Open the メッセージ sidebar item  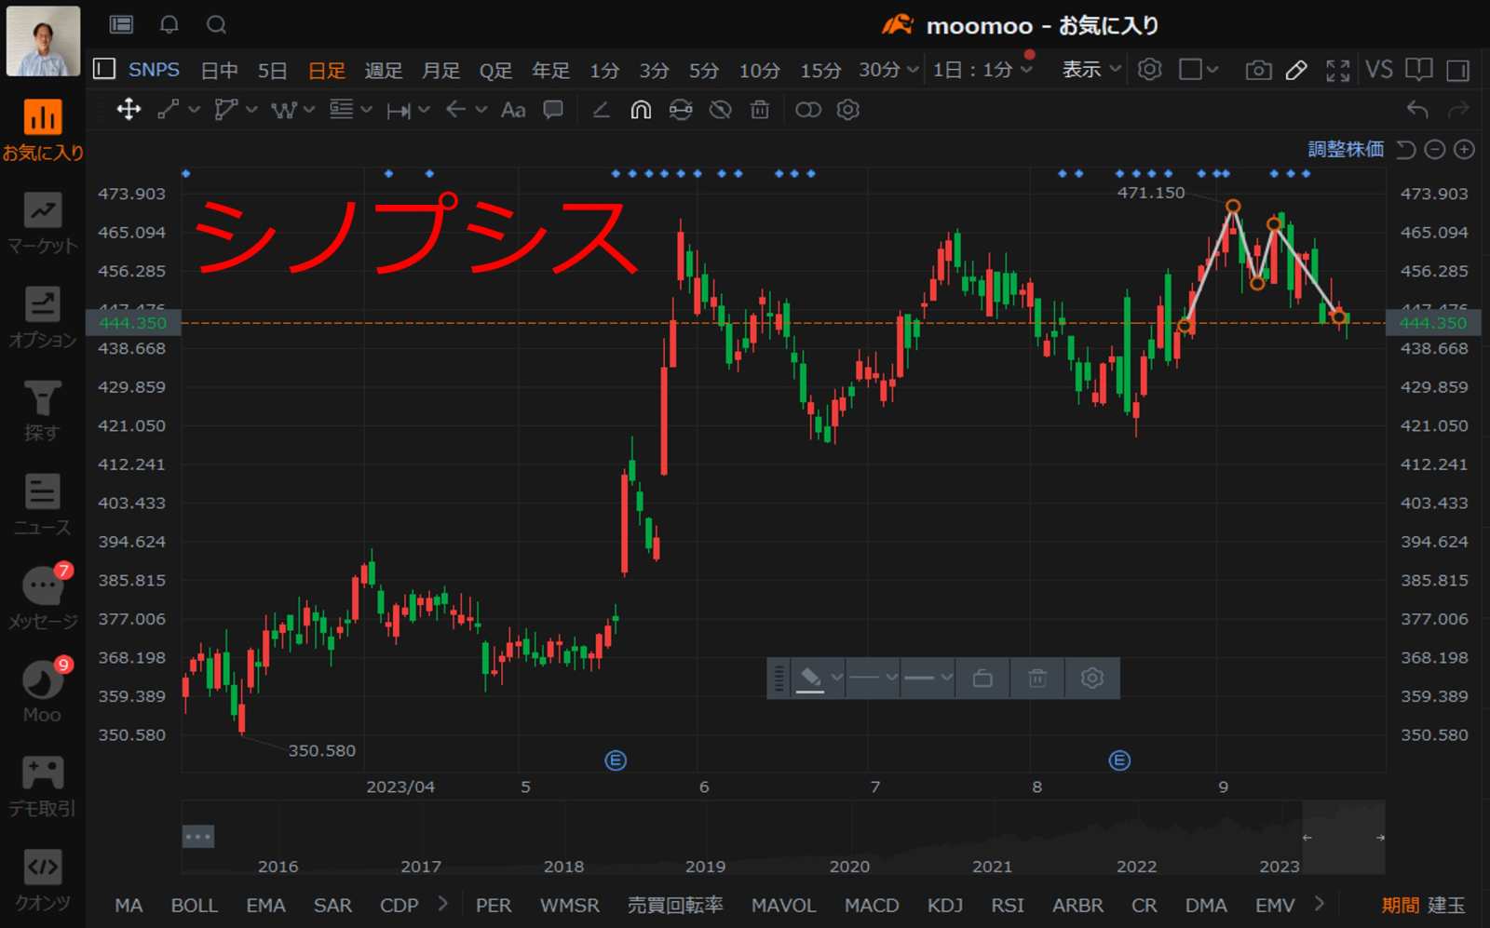pos(43,598)
